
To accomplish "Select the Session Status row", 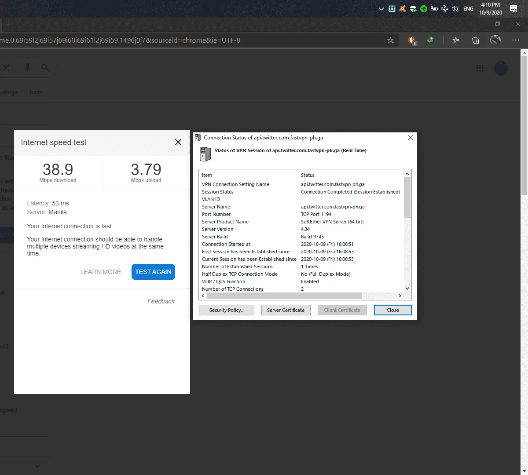I will tap(301, 192).
